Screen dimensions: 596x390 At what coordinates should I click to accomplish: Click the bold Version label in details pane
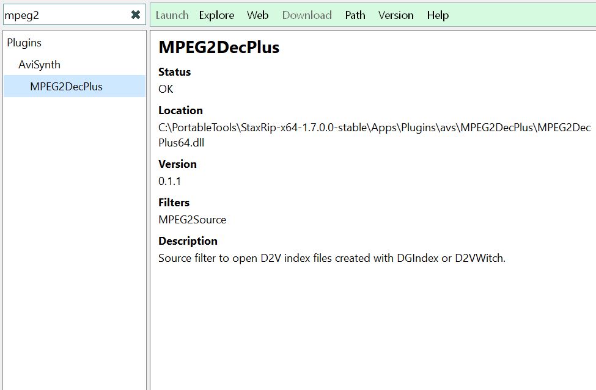pos(177,164)
